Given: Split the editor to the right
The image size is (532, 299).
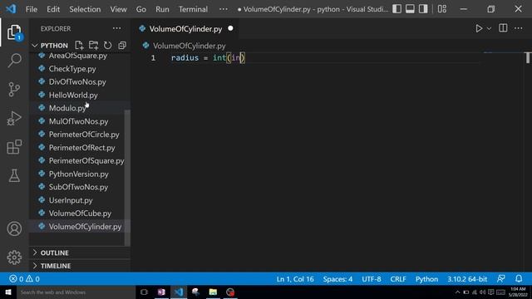Looking at the screenshot, I should (503, 28).
